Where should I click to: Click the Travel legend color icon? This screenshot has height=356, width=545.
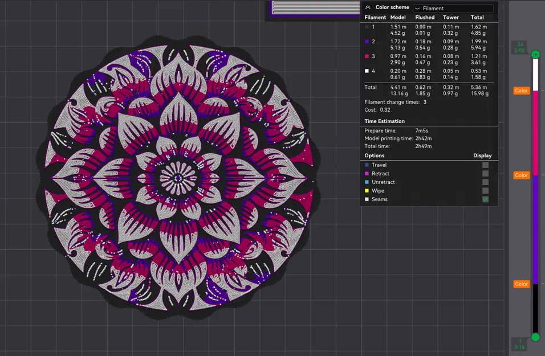367,165
